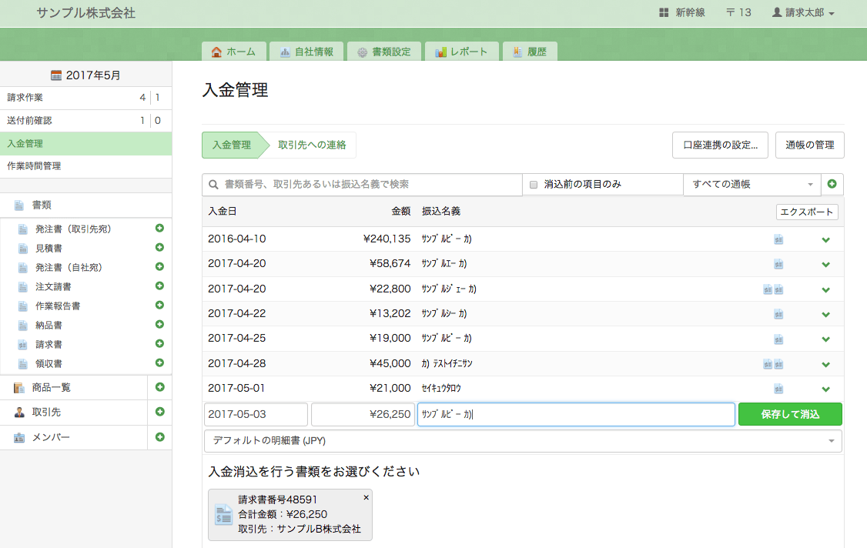This screenshot has height=548, width=867.
Task: Click the ｾｲｷｭｳﾀﾛｳ payer name
Action: [x=440, y=389]
